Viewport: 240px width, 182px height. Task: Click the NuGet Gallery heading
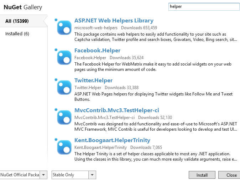coord(23,7)
